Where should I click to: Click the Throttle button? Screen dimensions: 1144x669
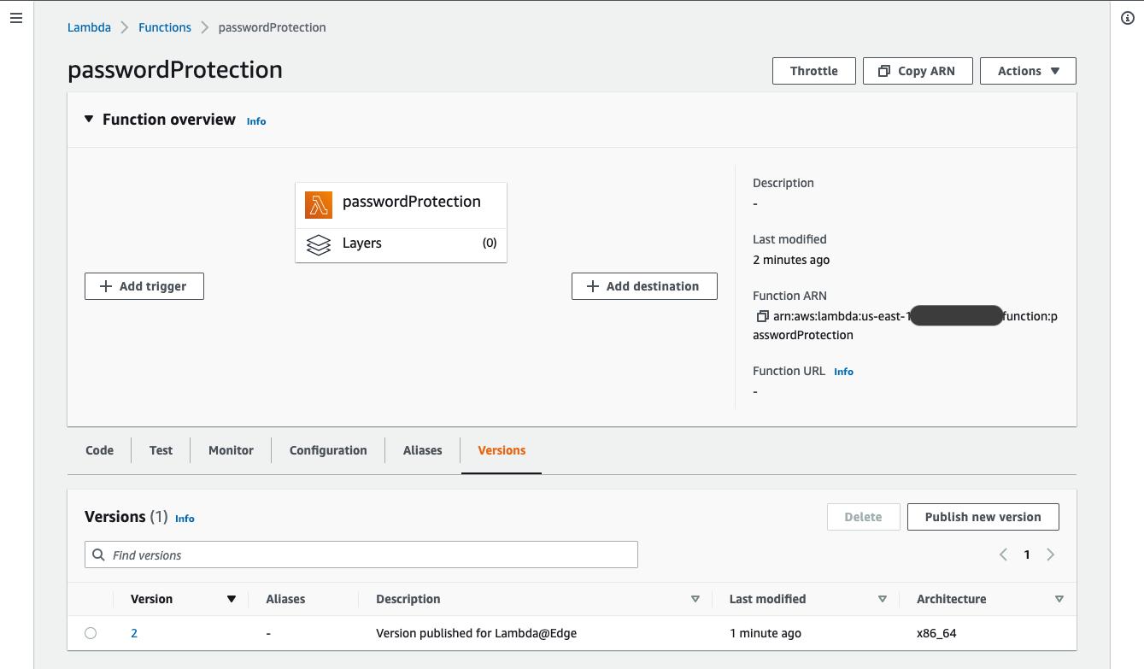(x=813, y=71)
